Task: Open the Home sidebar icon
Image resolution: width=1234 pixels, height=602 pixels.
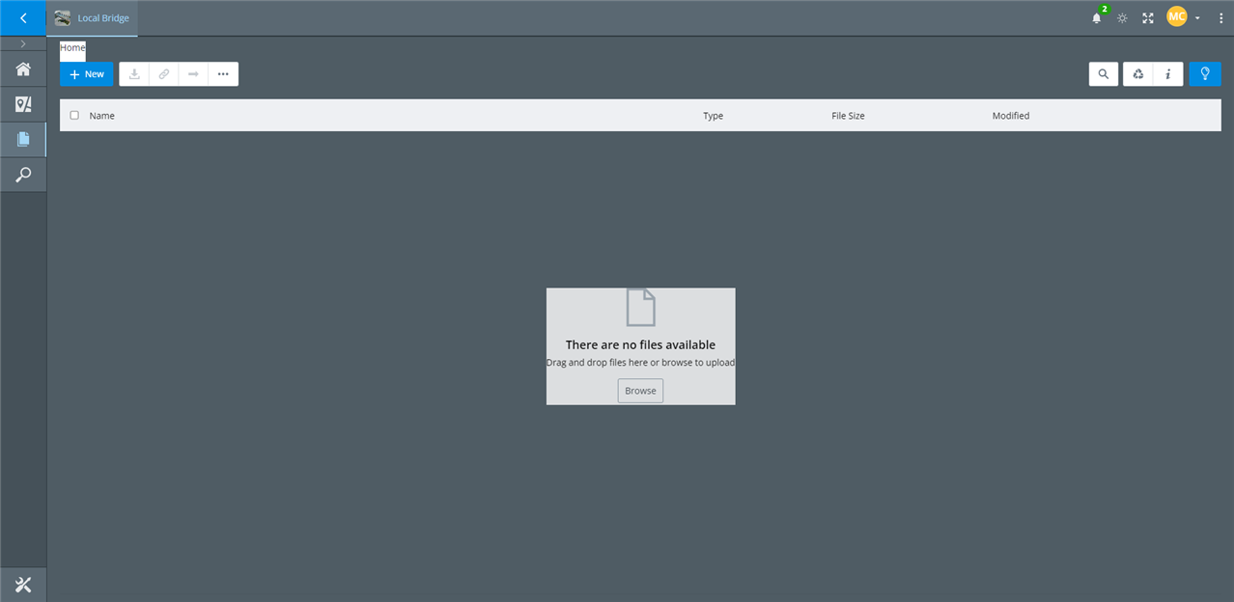Action: coord(22,68)
